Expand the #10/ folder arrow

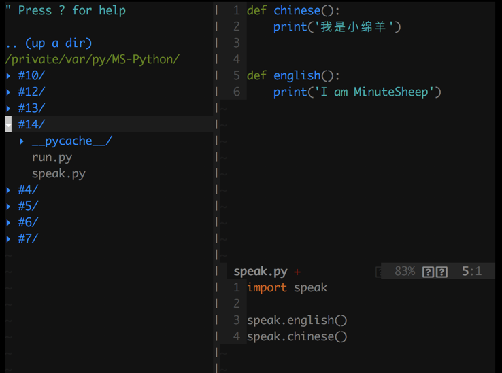click(x=8, y=76)
